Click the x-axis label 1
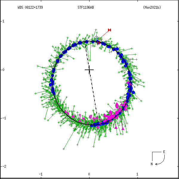179x179 pixels. coord(137,174)
